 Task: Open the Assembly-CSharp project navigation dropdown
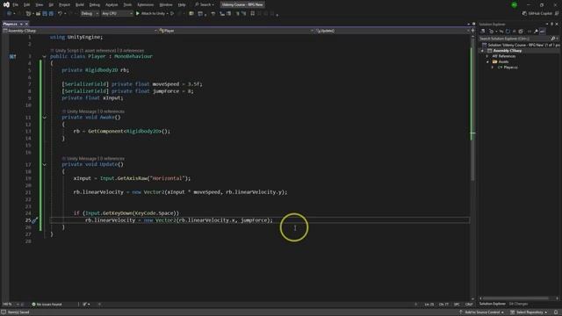tap(80, 31)
